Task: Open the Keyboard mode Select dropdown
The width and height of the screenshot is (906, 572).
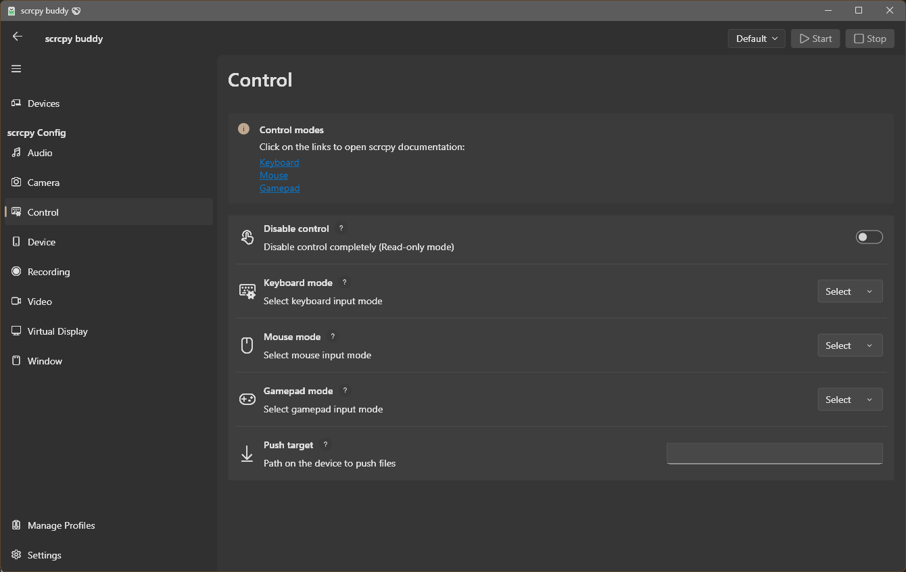Action: pyautogui.click(x=850, y=291)
